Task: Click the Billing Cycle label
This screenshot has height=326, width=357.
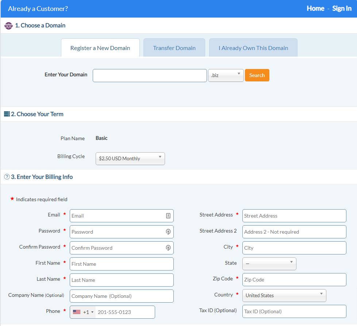Action: [71, 156]
